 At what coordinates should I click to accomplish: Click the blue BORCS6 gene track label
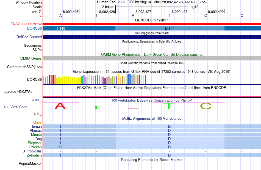34,28
